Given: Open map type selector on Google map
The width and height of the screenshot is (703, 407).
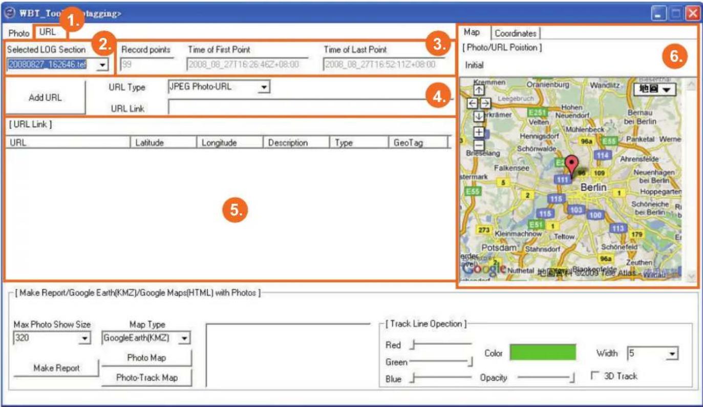Looking at the screenshot, I should coord(654,89).
